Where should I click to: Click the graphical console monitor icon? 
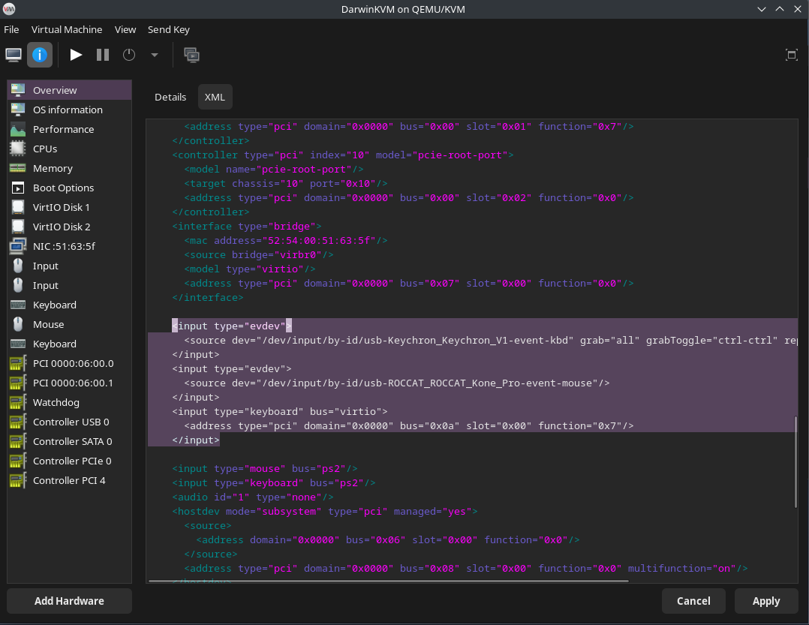(x=14, y=55)
